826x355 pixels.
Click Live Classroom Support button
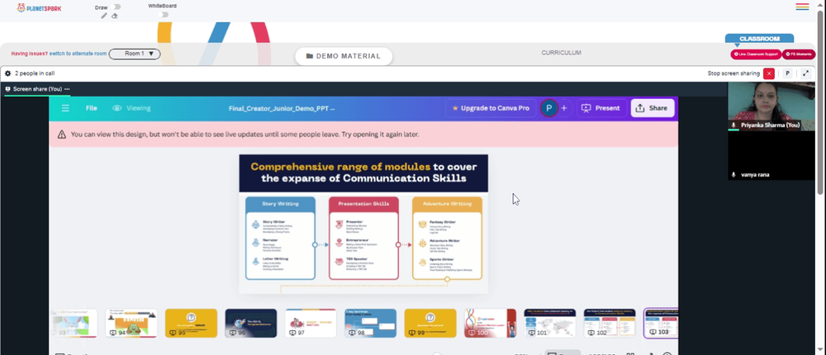pos(756,54)
